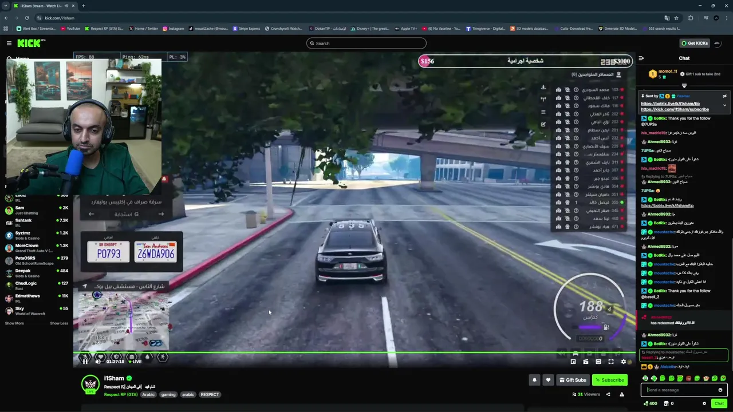733x412 pixels.
Task: Select the gaming tag
Action: 168,394
